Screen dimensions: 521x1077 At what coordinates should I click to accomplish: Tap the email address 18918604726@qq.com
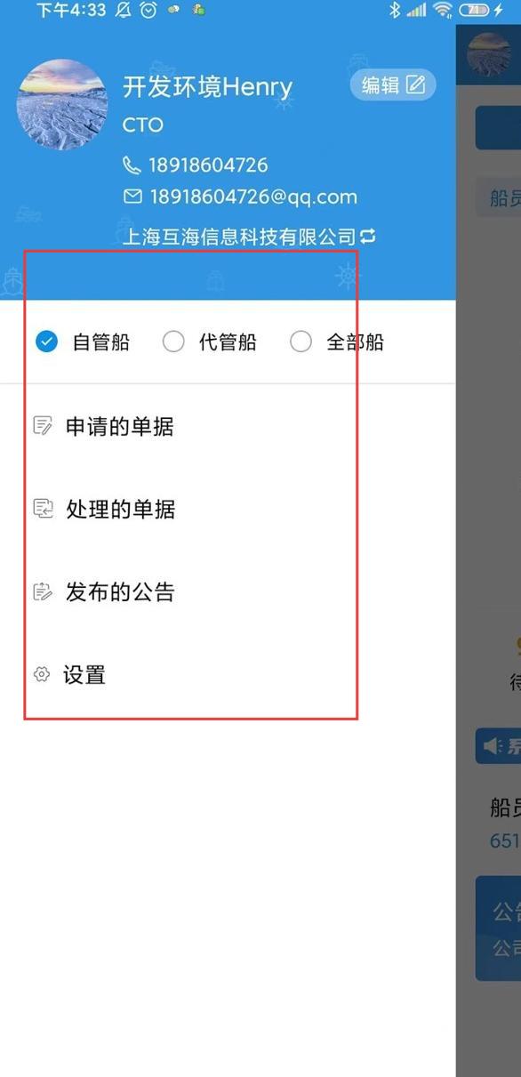[252, 197]
